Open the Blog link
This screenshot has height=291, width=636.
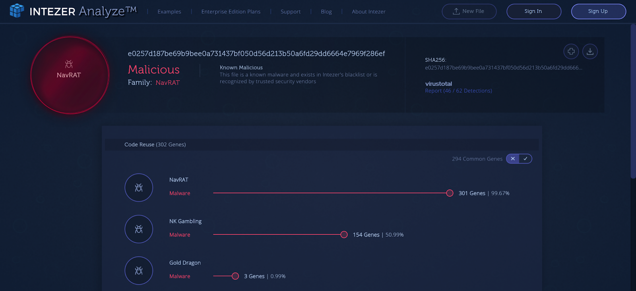(x=326, y=12)
